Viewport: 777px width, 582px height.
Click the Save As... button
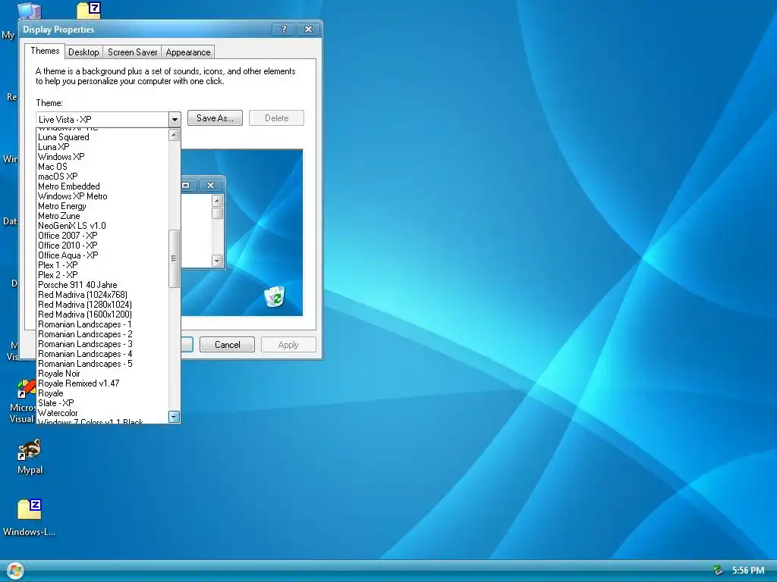215,117
